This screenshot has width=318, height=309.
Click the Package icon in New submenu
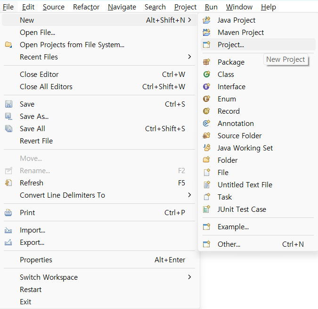click(206, 62)
